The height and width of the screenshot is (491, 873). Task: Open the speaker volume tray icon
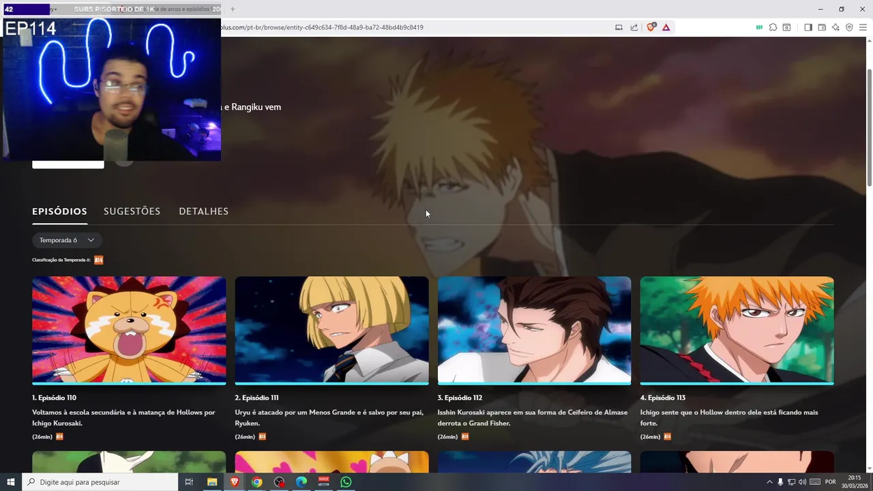[x=802, y=482]
